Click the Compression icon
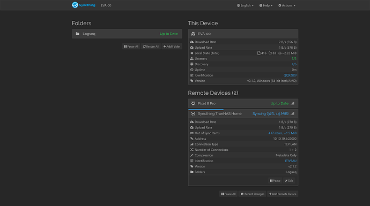Image resolution: width=370 pixels, height=206 pixels. [192, 155]
